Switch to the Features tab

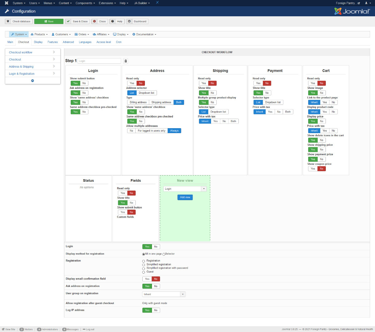53,42
